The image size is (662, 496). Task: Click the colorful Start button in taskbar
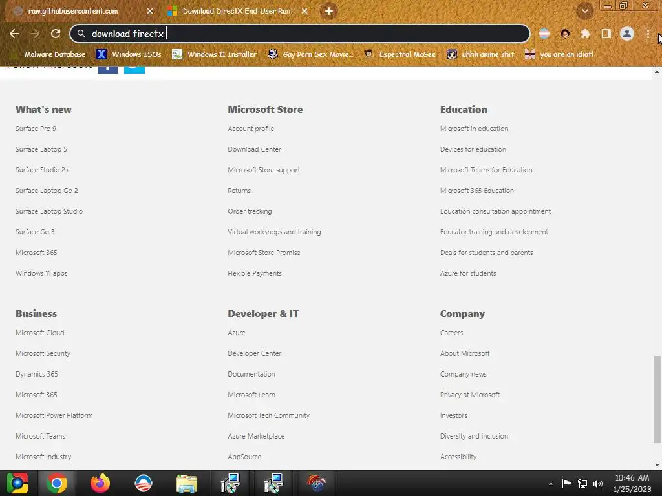[17, 483]
